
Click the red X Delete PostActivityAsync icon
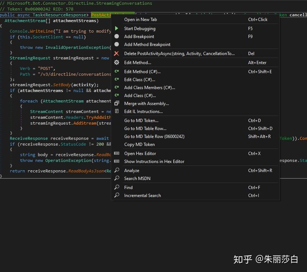[117, 53]
